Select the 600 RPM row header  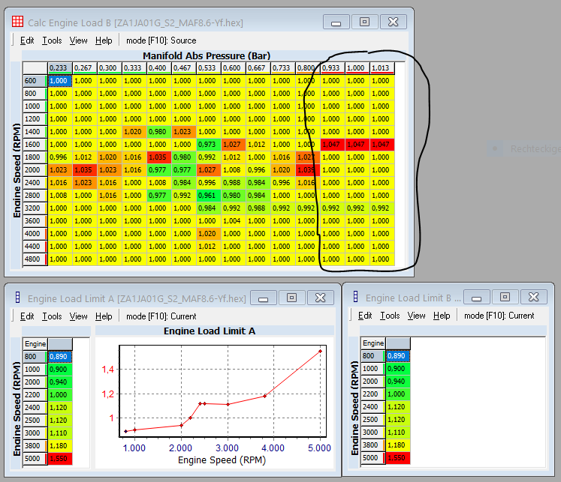tap(31, 81)
